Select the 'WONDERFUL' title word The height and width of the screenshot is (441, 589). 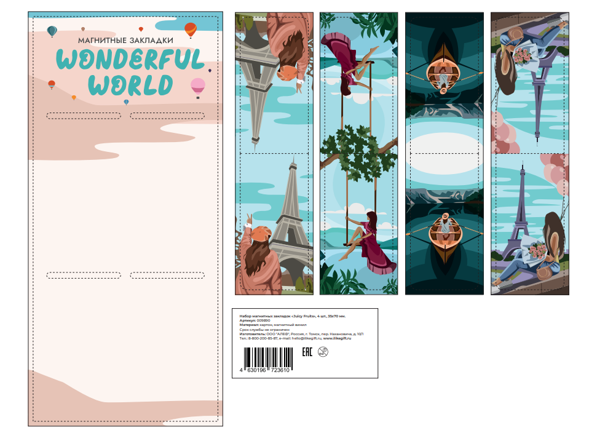pos(130,59)
